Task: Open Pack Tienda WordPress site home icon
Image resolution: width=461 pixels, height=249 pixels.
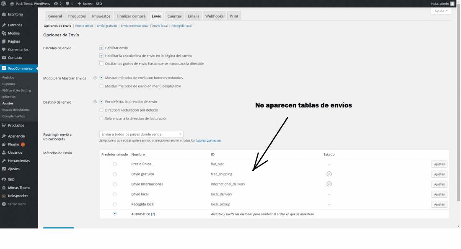Action: pos(12,3)
